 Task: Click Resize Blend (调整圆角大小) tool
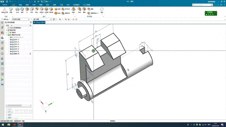(93, 13)
